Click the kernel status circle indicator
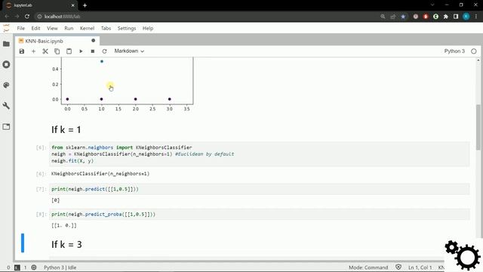The height and width of the screenshot is (272, 483). click(x=474, y=51)
